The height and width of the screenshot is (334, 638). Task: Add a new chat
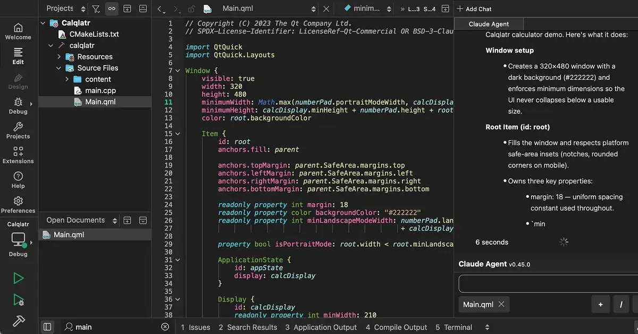click(x=474, y=9)
